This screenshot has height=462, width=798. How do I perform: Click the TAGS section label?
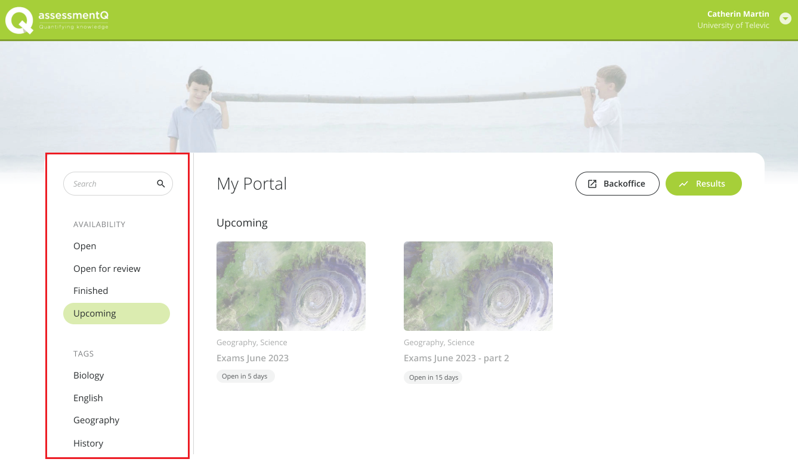(83, 354)
